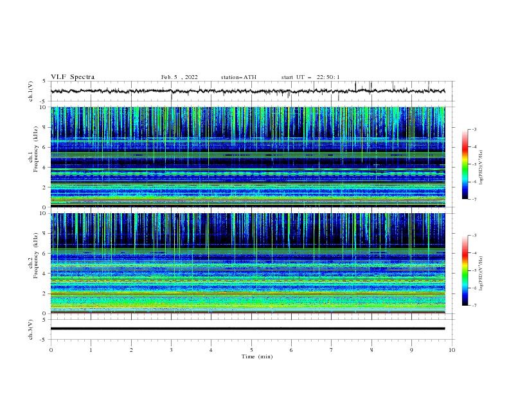Image resolution: width=509 pixels, height=393 pixels.
Task: Click the "2" tick on the time axis
Action: (x=131, y=350)
